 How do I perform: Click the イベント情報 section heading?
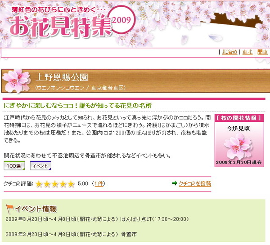click(x=36, y=209)
